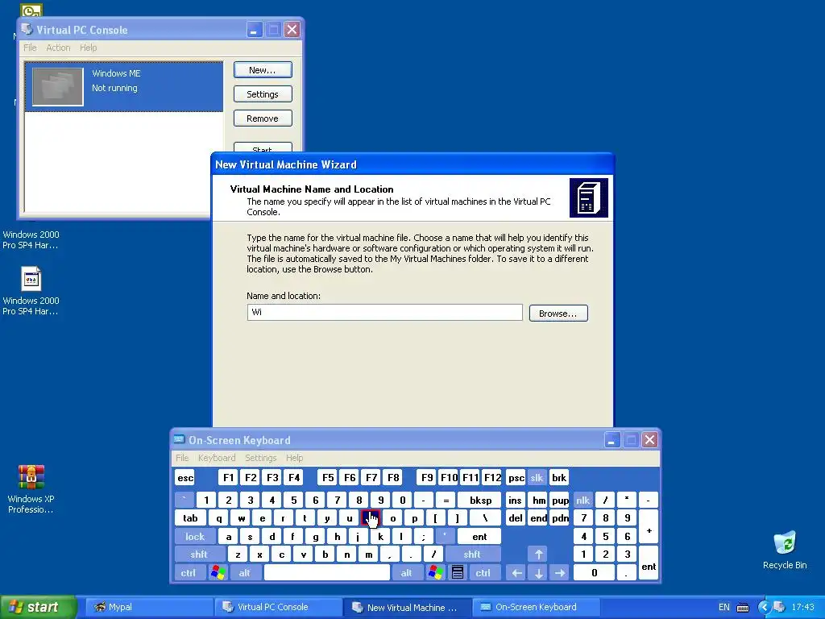Toggle the slk scroll lock key

pos(537,478)
